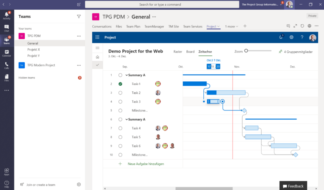The height and width of the screenshot is (190, 324).
Task: Mark Summary A row 1 as complete
Action: 120,75
